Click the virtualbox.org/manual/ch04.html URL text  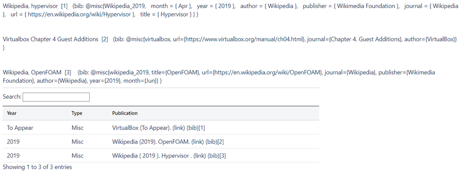[244, 39]
